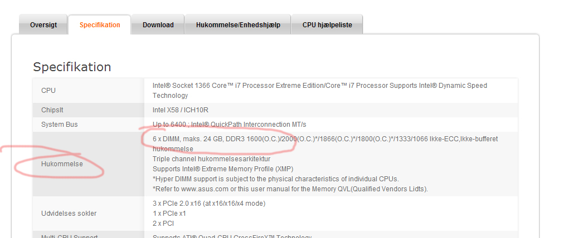Click the Up to 6400 QuickPath text
564x238 pixels.
click(229, 125)
